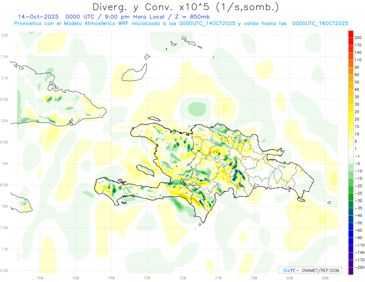Image resolution: width=365 pixels, height=282 pixels.
Task: Click the legend value '-90'
Action: coord(359,238)
